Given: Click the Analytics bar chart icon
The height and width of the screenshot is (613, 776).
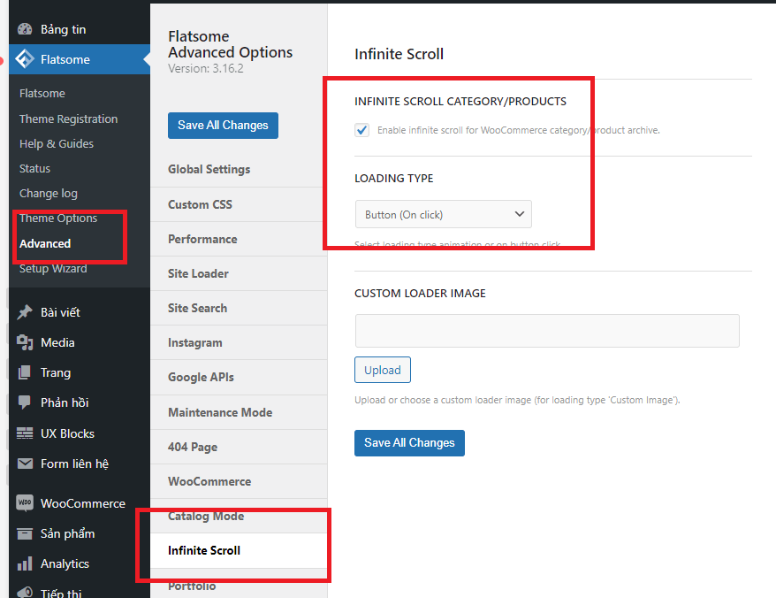Looking at the screenshot, I should tap(25, 563).
